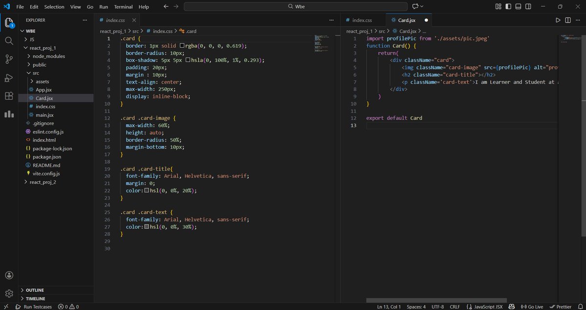Open the Source Control view
Viewport: 586px width, 310px height.
[9, 59]
